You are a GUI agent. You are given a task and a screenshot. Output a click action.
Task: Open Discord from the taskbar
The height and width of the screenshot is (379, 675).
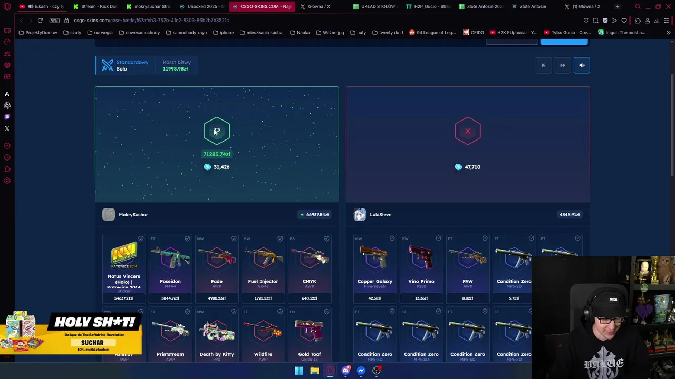(x=345, y=371)
